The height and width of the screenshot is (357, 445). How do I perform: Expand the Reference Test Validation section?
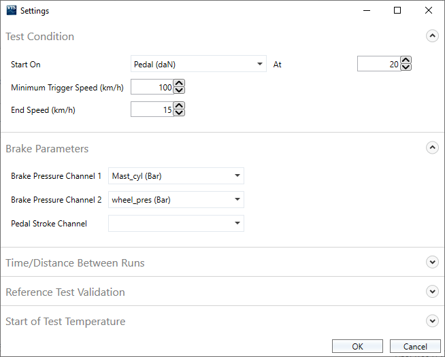432,292
